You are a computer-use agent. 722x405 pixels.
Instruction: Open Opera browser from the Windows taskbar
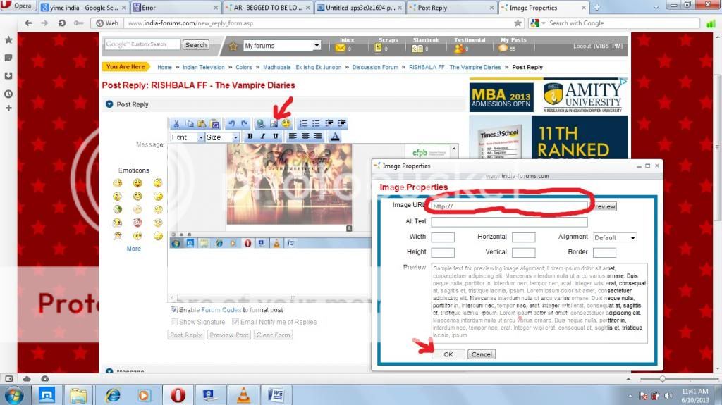pos(178,394)
